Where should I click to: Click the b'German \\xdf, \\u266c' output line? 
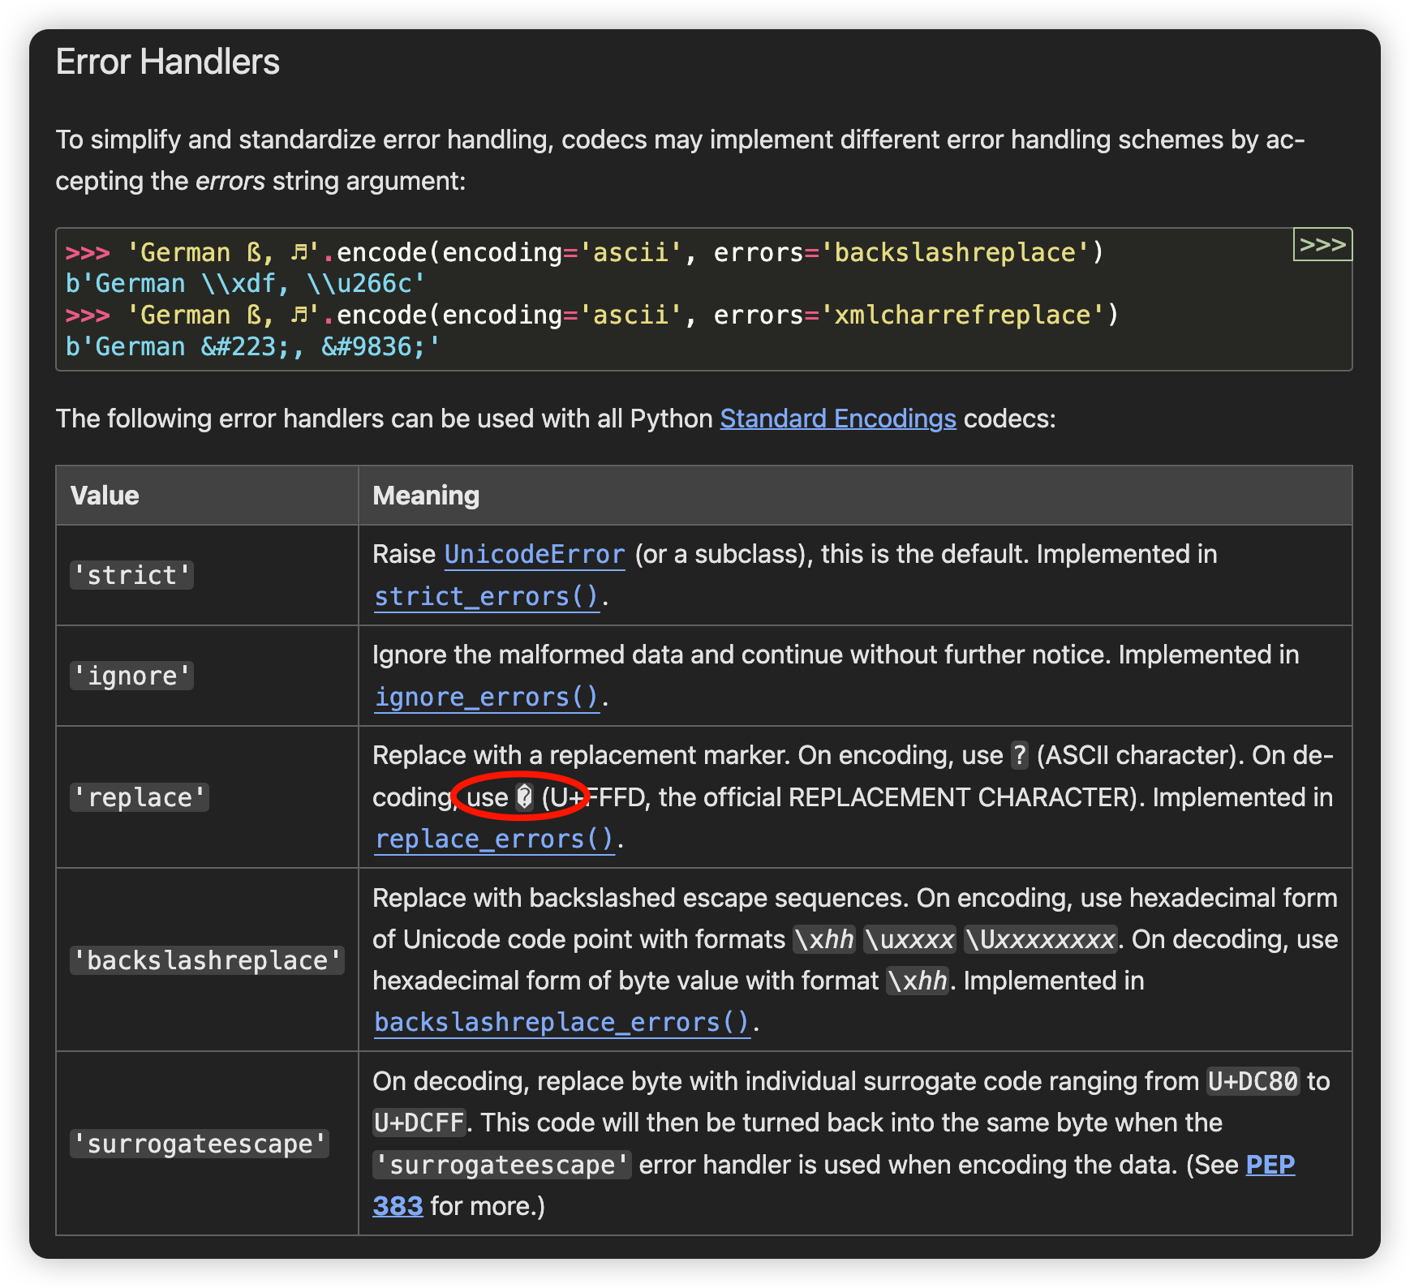(246, 284)
